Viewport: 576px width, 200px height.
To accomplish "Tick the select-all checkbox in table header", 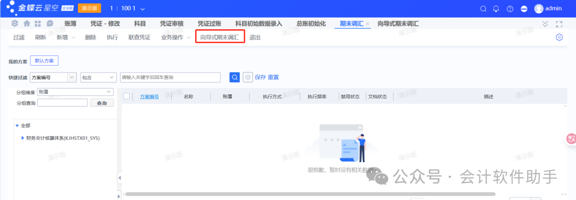I will (x=126, y=96).
